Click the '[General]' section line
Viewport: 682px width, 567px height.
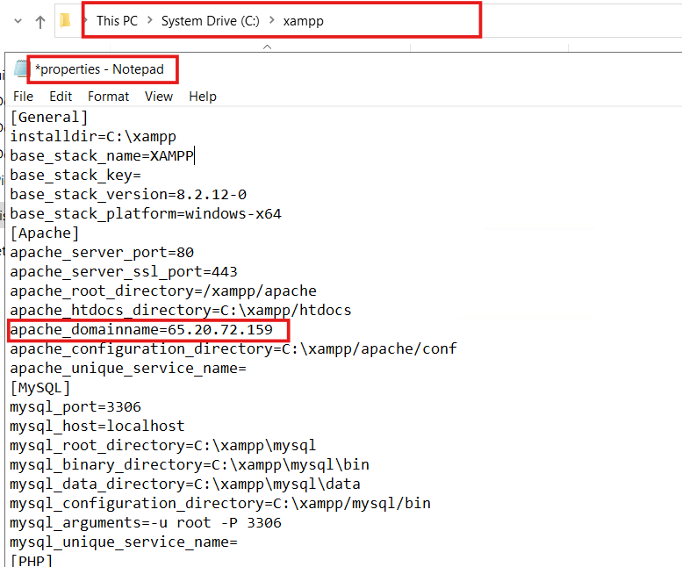click(49, 117)
